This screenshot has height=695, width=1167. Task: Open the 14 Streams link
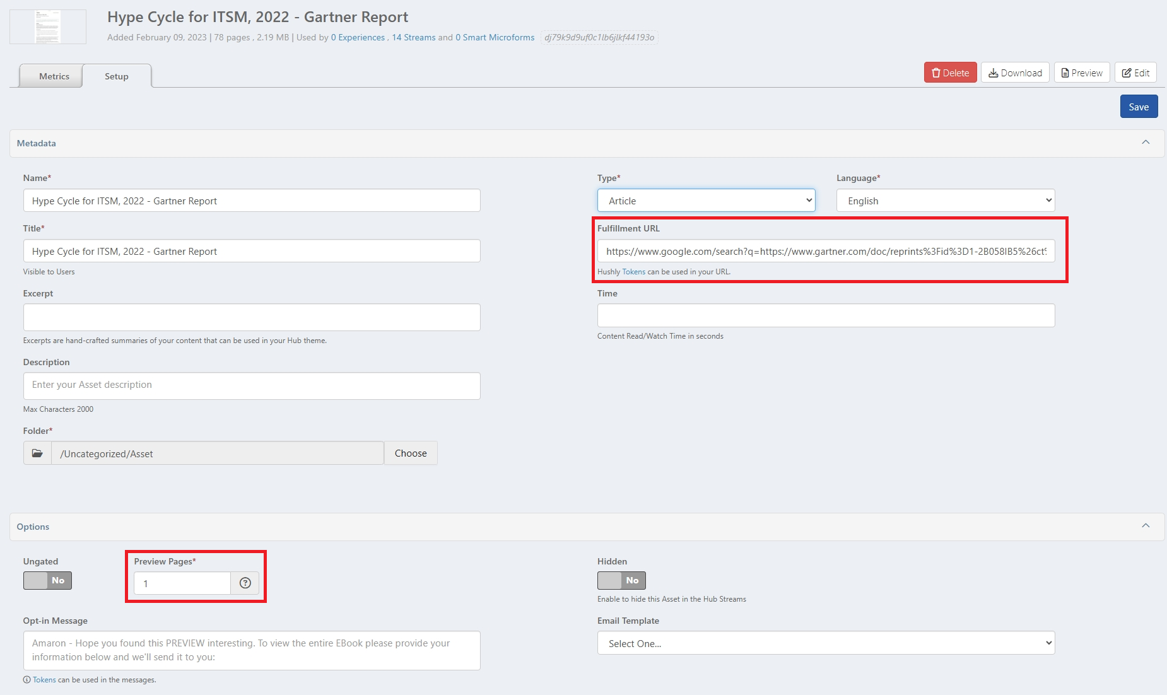[x=414, y=37]
